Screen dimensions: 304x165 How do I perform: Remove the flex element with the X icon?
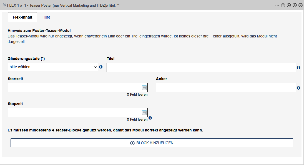click(300, 5)
